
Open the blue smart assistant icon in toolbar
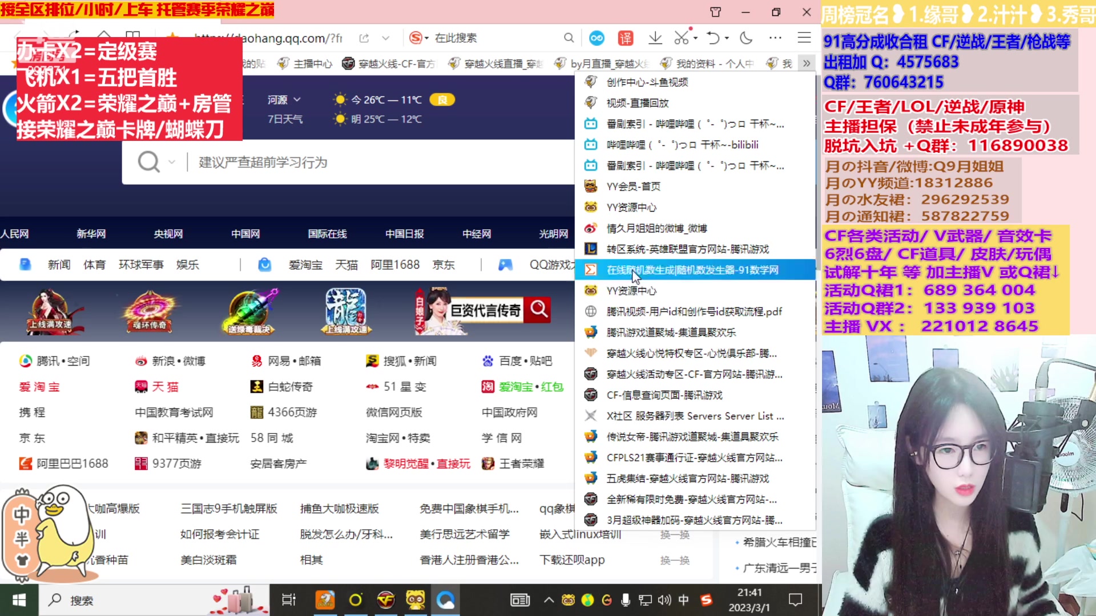coord(597,38)
